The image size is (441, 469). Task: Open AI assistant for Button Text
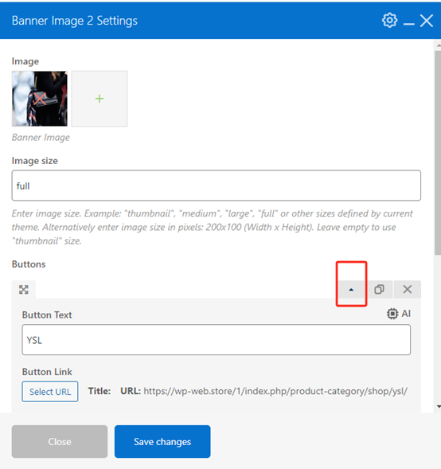point(399,314)
